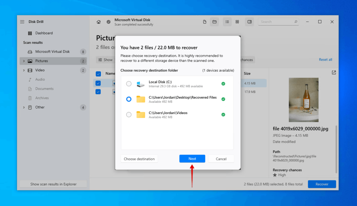
Task: Click the Search field in the toolbar
Action: pos(278,22)
